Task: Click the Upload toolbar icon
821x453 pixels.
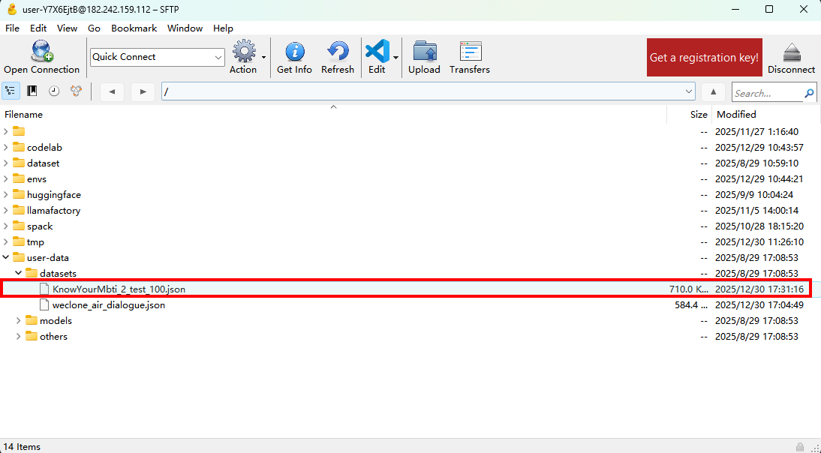Action: (x=424, y=52)
